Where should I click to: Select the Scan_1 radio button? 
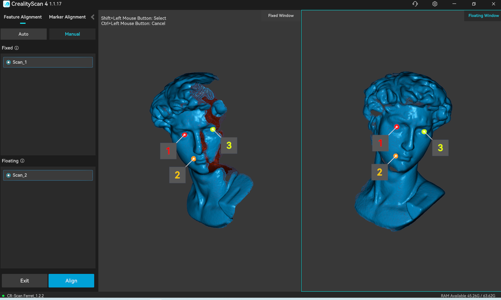tap(9, 62)
